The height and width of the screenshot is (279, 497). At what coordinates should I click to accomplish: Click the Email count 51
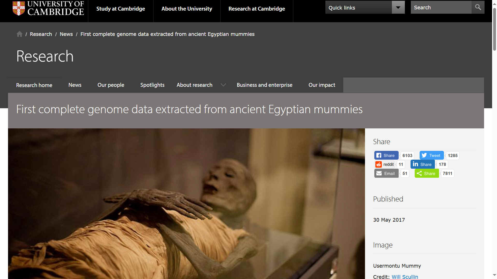coord(405,173)
